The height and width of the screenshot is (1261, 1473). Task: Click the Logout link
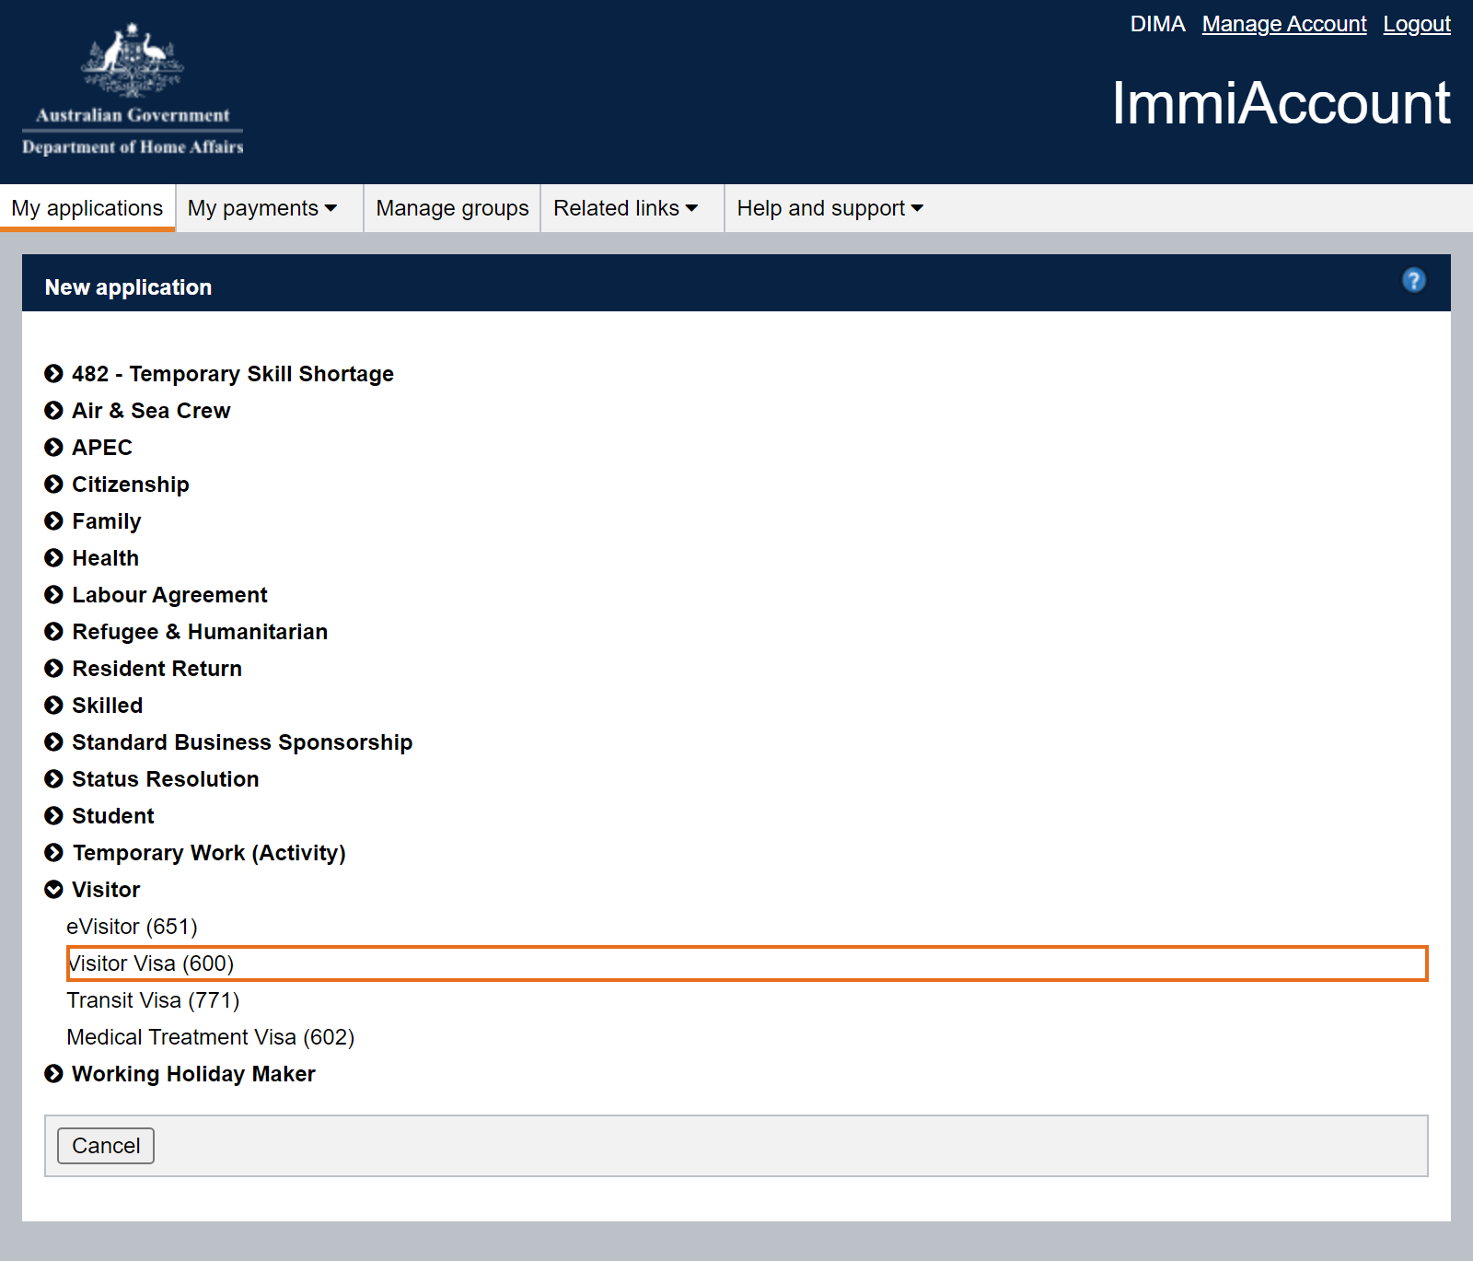[1417, 24]
